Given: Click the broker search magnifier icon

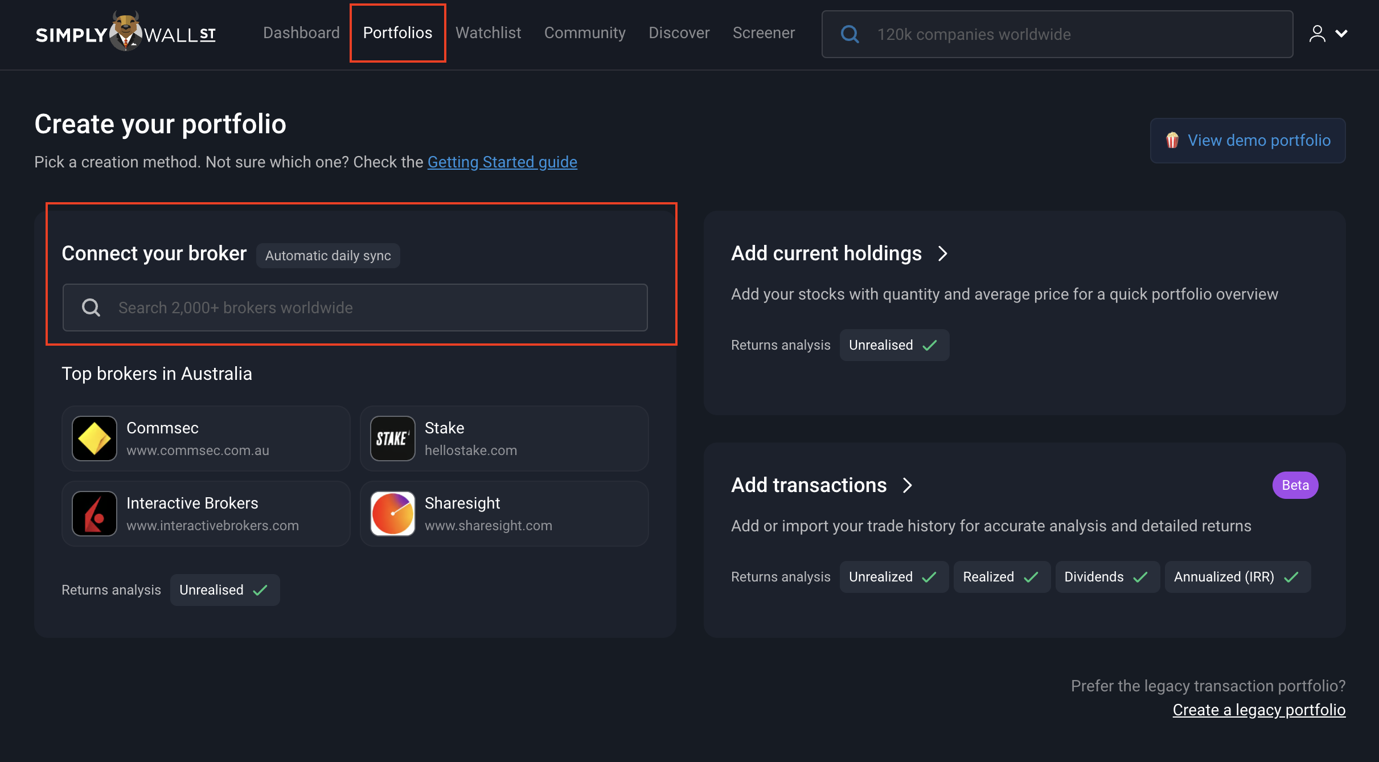Looking at the screenshot, I should (x=91, y=308).
